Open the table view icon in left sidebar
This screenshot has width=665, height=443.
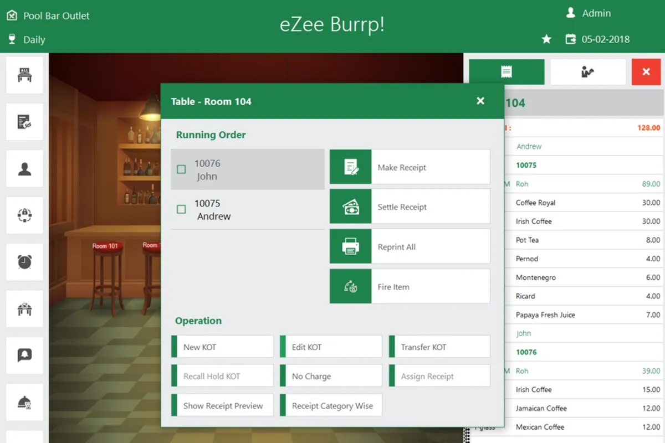pyautogui.click(x=24, y=75)
